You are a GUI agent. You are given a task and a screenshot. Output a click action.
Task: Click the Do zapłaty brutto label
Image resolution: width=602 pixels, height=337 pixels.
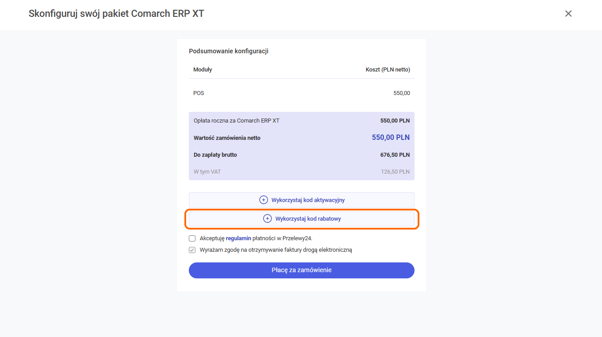[x=215, y=155]
